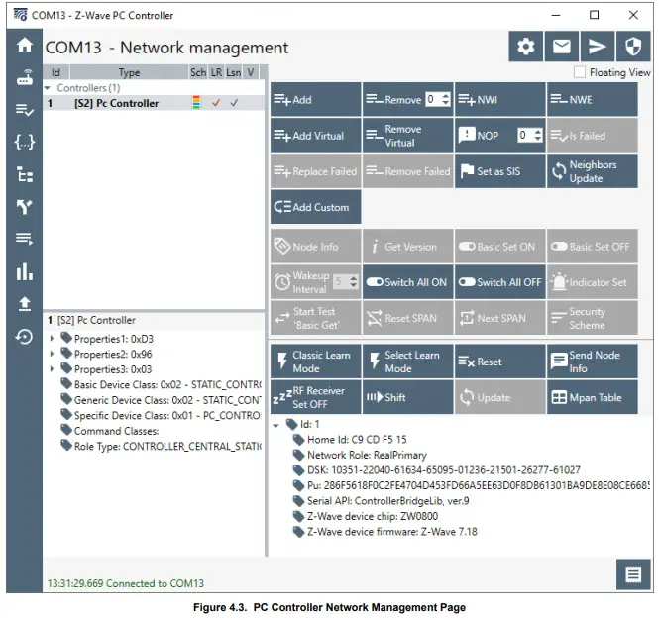This screenshot has height=620, width=659.
Task: Select the Z-Wave device chip: ZW0800 entry
Action: point(373,516)
